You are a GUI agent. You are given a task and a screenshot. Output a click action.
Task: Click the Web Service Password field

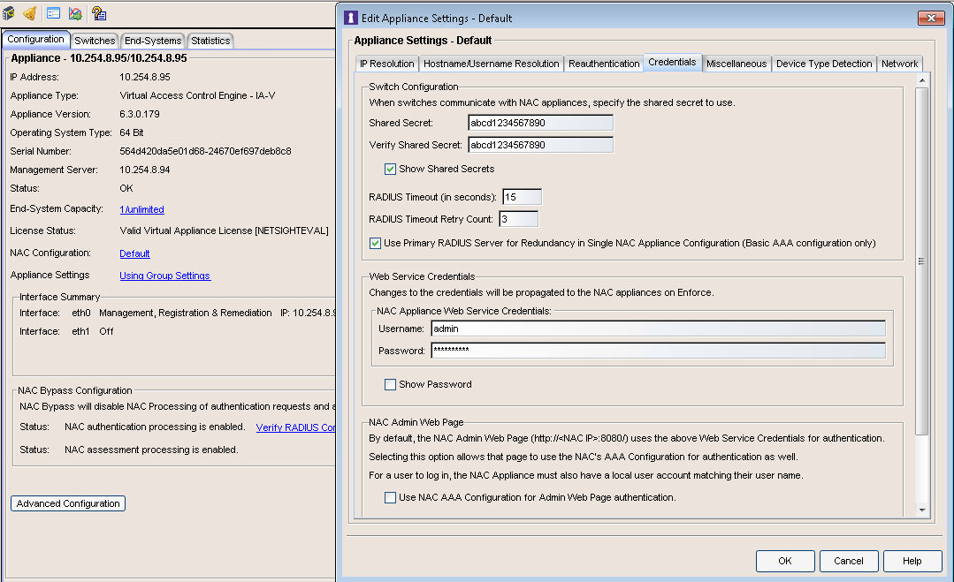click(659, 350)
